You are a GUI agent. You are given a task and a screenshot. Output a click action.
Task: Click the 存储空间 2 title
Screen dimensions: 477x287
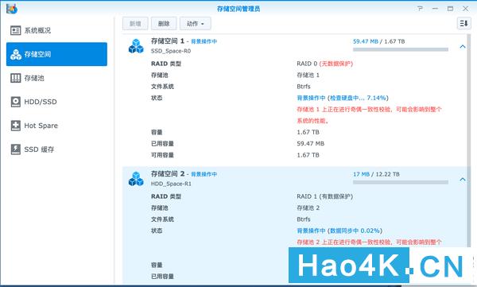pos(168,174)
